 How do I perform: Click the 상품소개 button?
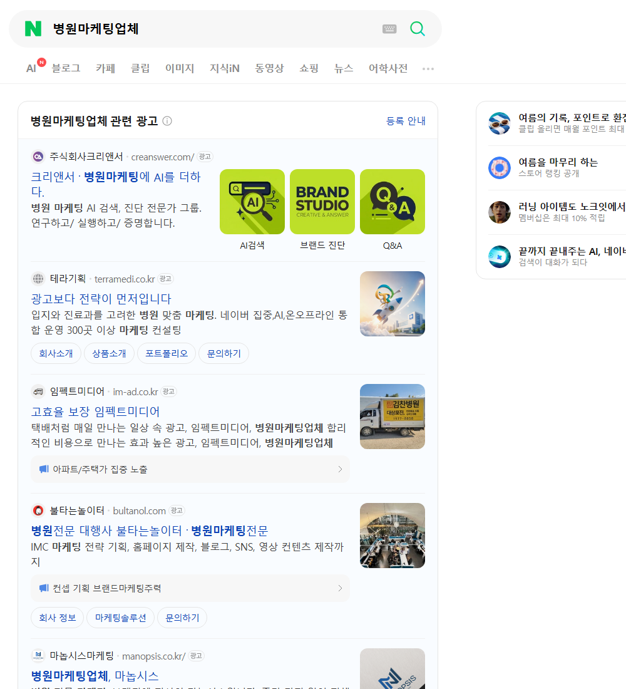pos(109,353)
